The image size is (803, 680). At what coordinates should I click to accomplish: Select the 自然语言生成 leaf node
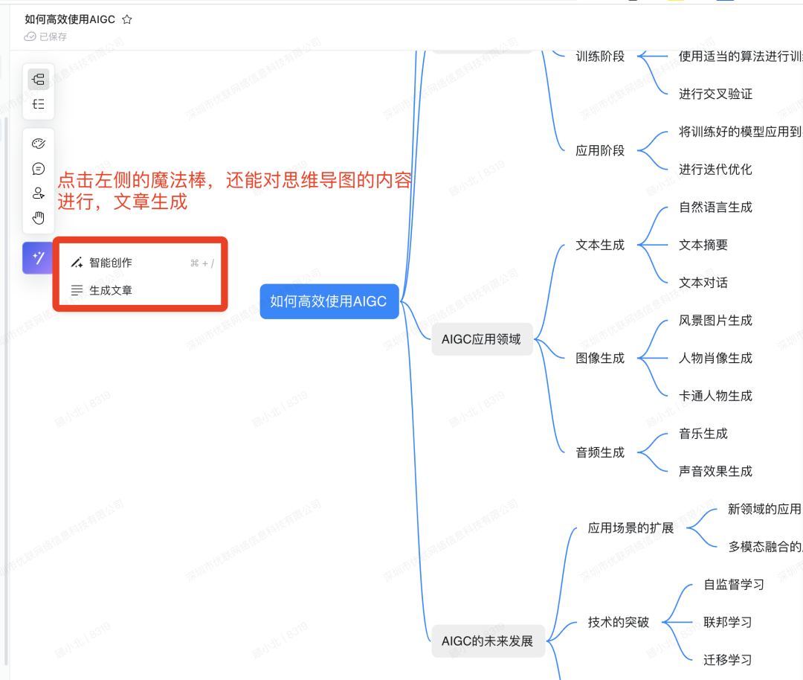(x=715, y=208)
